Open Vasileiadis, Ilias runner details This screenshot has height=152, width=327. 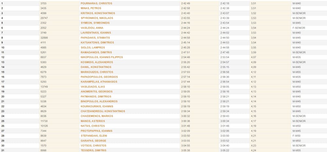coord(93,86)
